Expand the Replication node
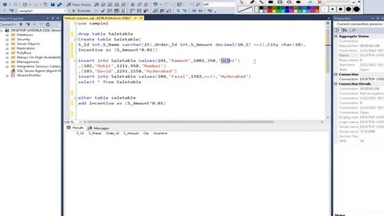The image size is (384, 216). (x=7, y=48)
